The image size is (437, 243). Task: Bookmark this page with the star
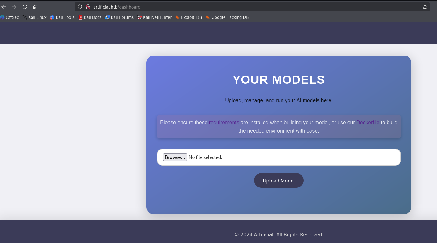tap(425, 7)
